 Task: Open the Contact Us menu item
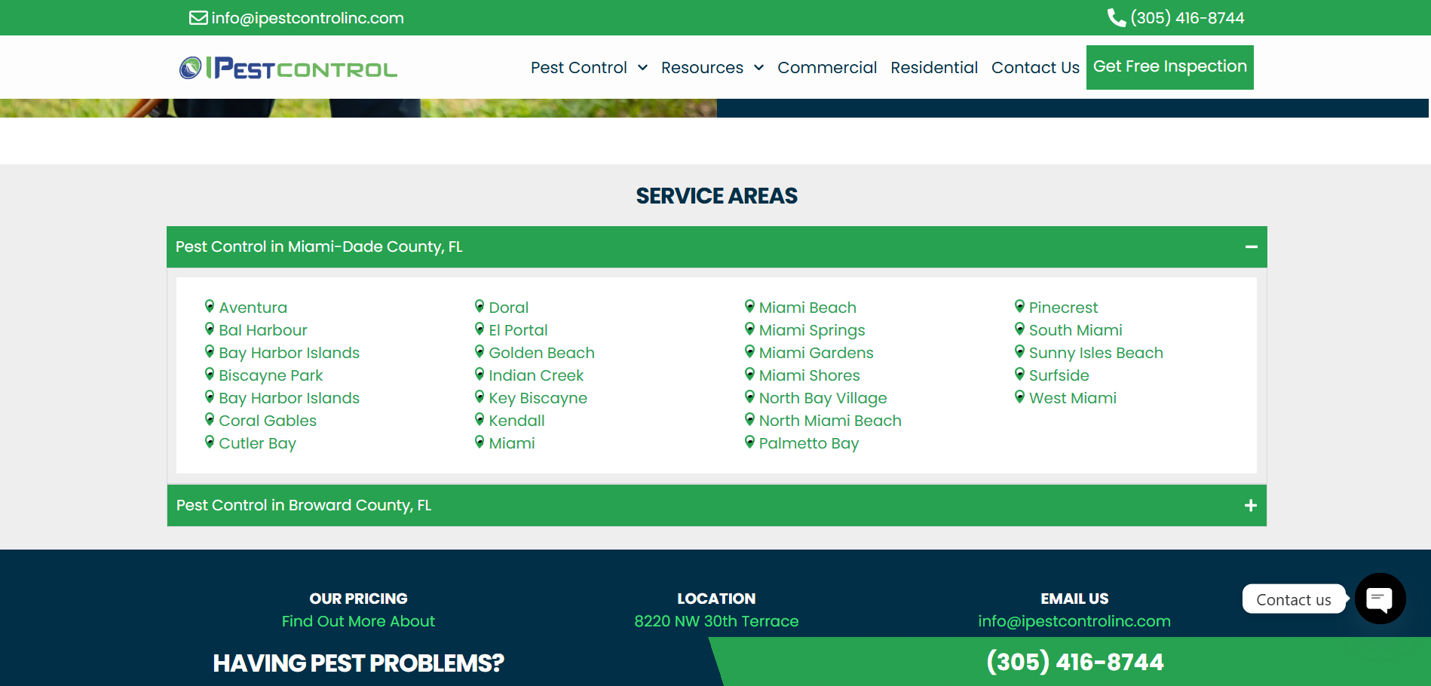point(1035,68)
